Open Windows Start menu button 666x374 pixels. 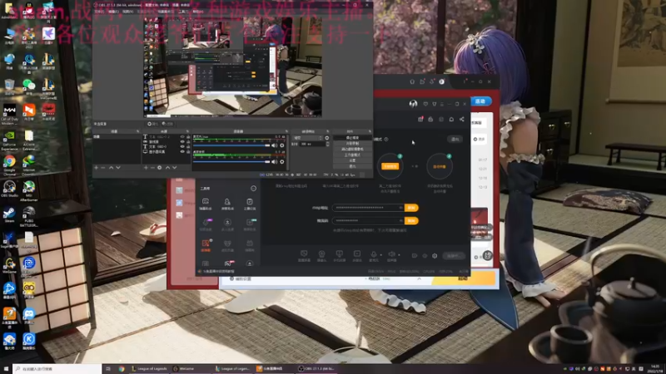click(6, 369)
